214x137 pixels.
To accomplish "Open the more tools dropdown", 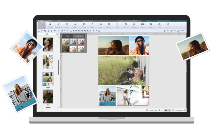I will click(x=168, y=25).
